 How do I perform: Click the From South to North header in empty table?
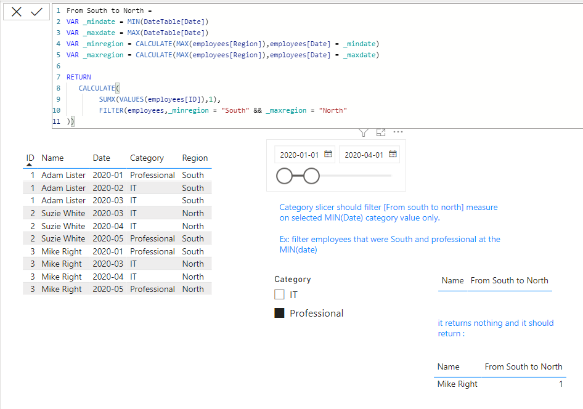tap(510, 280)
